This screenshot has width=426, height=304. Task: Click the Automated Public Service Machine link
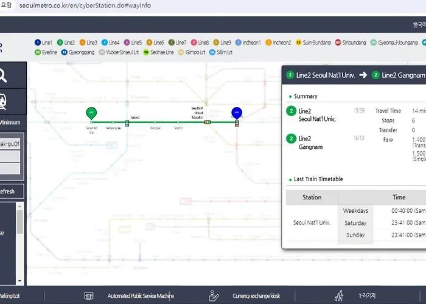click(141, 296)
